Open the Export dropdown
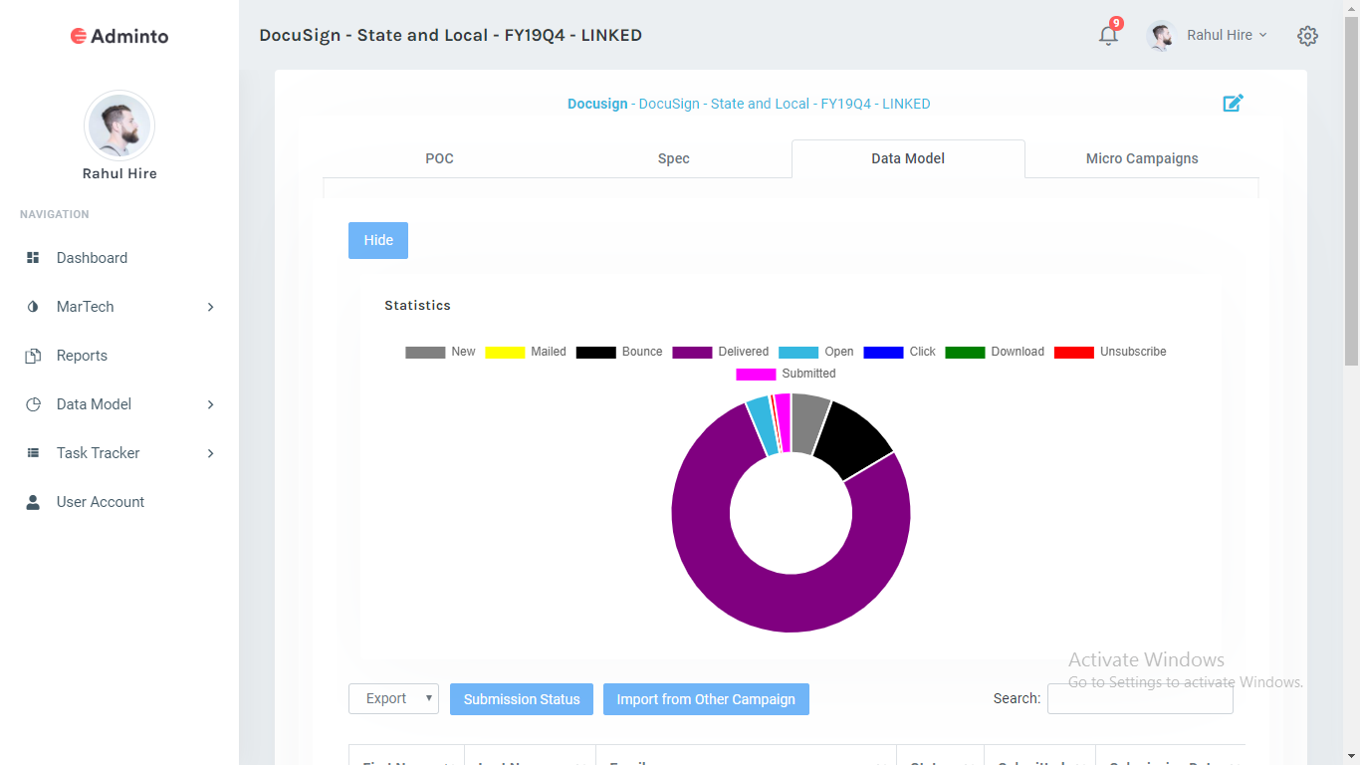The width and height of the screenshot is (1360, 765). pos(393,699)
